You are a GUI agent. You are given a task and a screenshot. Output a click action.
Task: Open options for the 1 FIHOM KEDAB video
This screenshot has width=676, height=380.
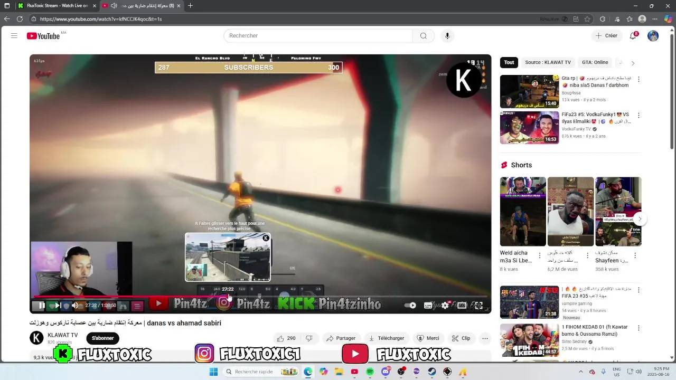(x=639, y=328)
